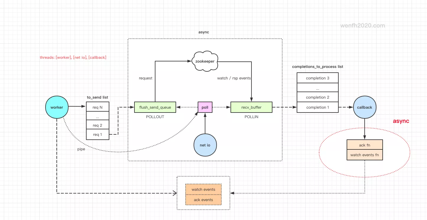Click the completion 1 row
This screenshot has height=220, width=427.
tap(317, 107)
